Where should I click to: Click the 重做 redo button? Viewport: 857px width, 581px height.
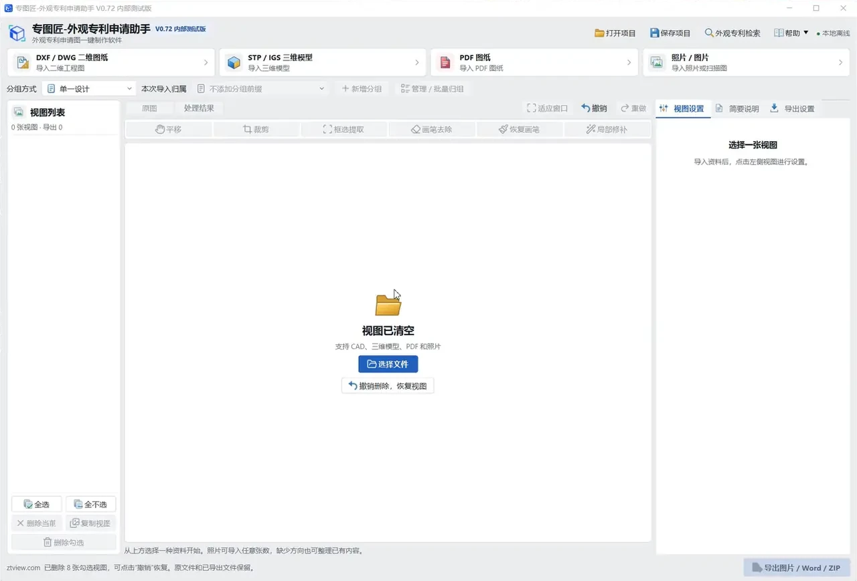click(633, 108)
